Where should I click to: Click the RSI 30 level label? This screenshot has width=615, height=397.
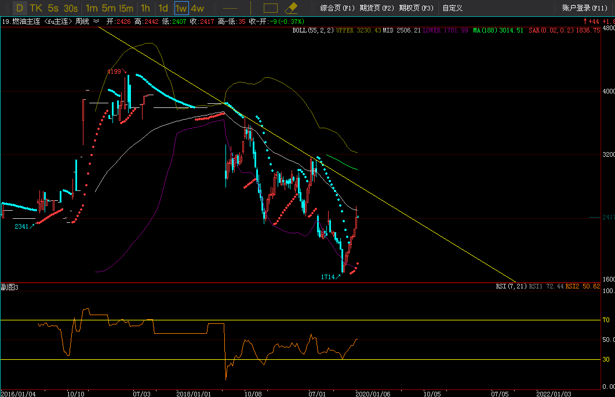click(x=606, y=359)
